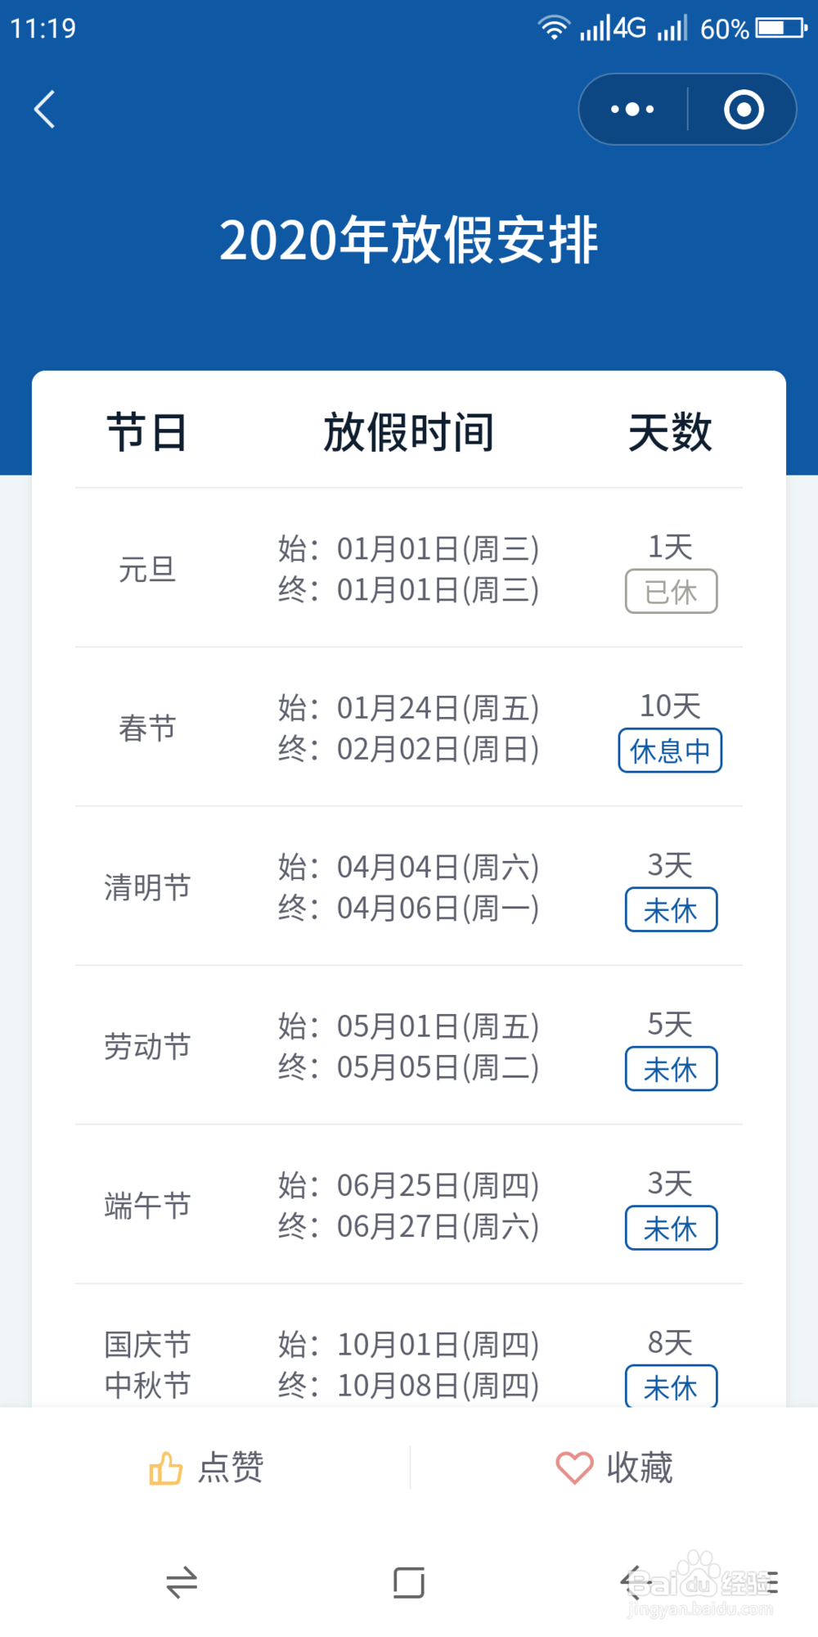This screenshot has width=818, height=1637.
Task: Tap the 休息中 badge for 春节
Action: click(670, 751)
